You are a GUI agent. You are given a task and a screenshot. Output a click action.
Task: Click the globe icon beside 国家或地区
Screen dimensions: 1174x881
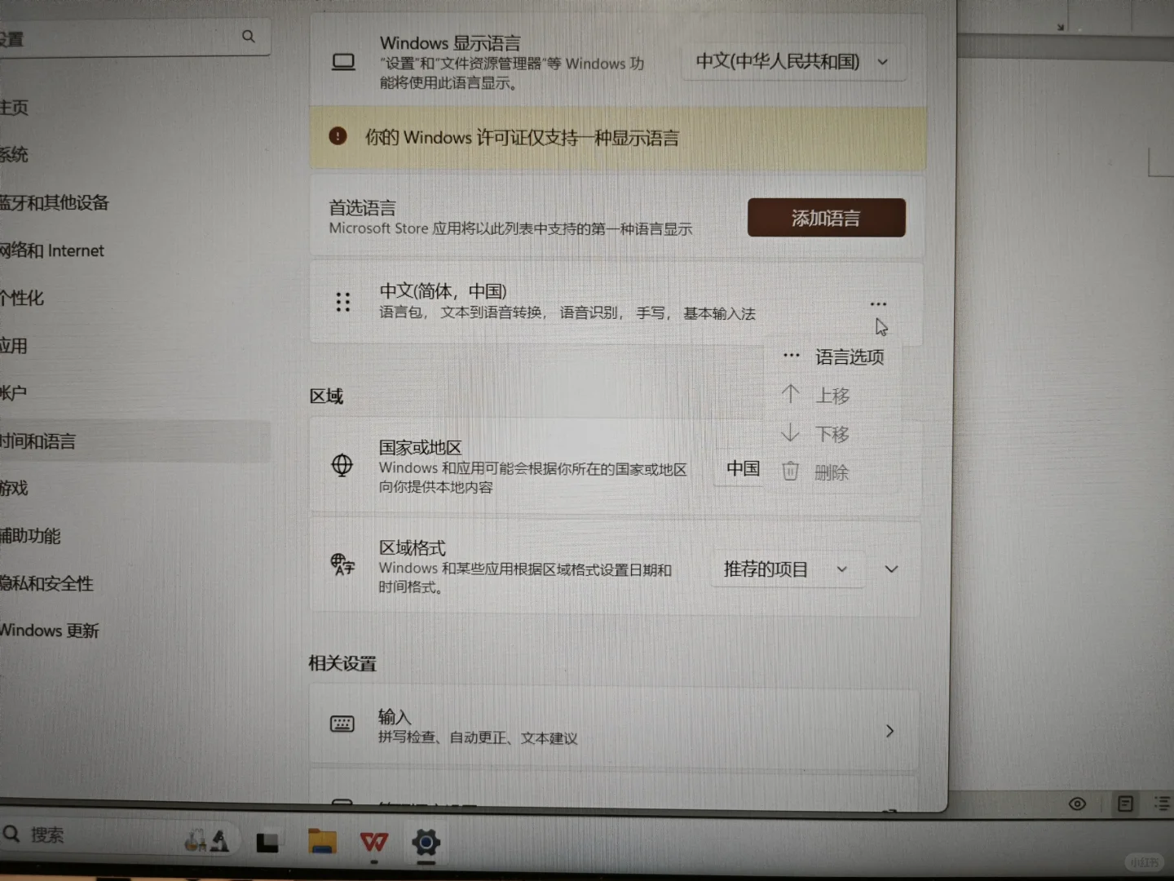(342, 465)
